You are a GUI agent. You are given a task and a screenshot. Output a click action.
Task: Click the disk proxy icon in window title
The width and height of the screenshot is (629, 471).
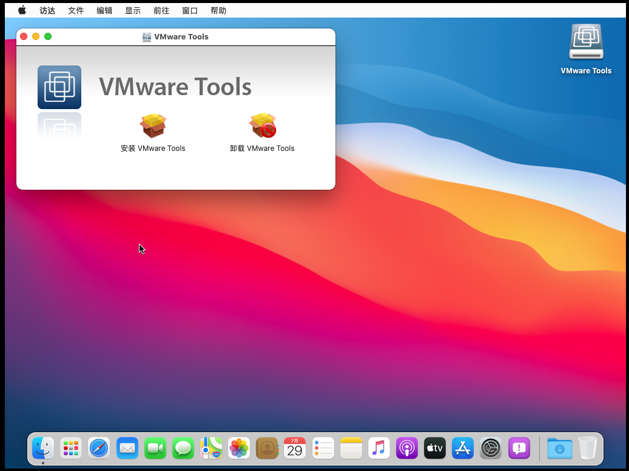[147, 37]
